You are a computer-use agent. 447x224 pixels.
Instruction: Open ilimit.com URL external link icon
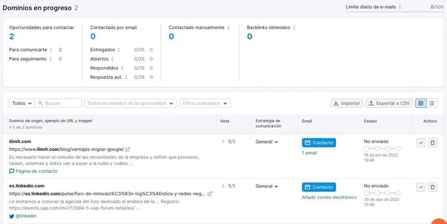pos(128,149)
